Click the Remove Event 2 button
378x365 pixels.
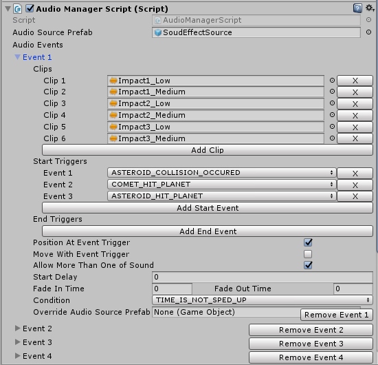[311, 330]
